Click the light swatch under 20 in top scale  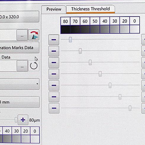click(x=125, y=29)
